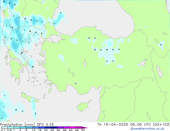Pick the 15–20 mm legend color swatch

tap(42, 128)
